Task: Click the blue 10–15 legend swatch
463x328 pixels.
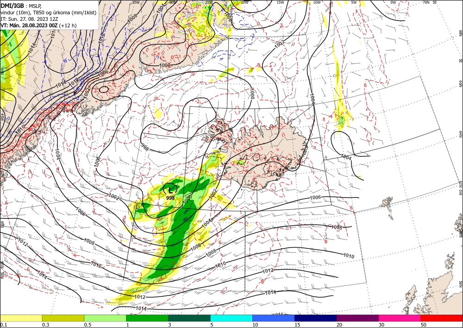Action: (x=274, y=318)
